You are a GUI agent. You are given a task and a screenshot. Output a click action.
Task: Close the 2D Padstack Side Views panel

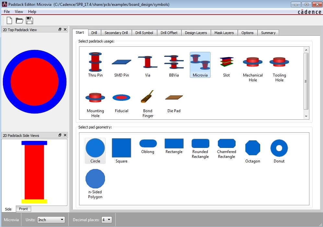tap(65, 135)
